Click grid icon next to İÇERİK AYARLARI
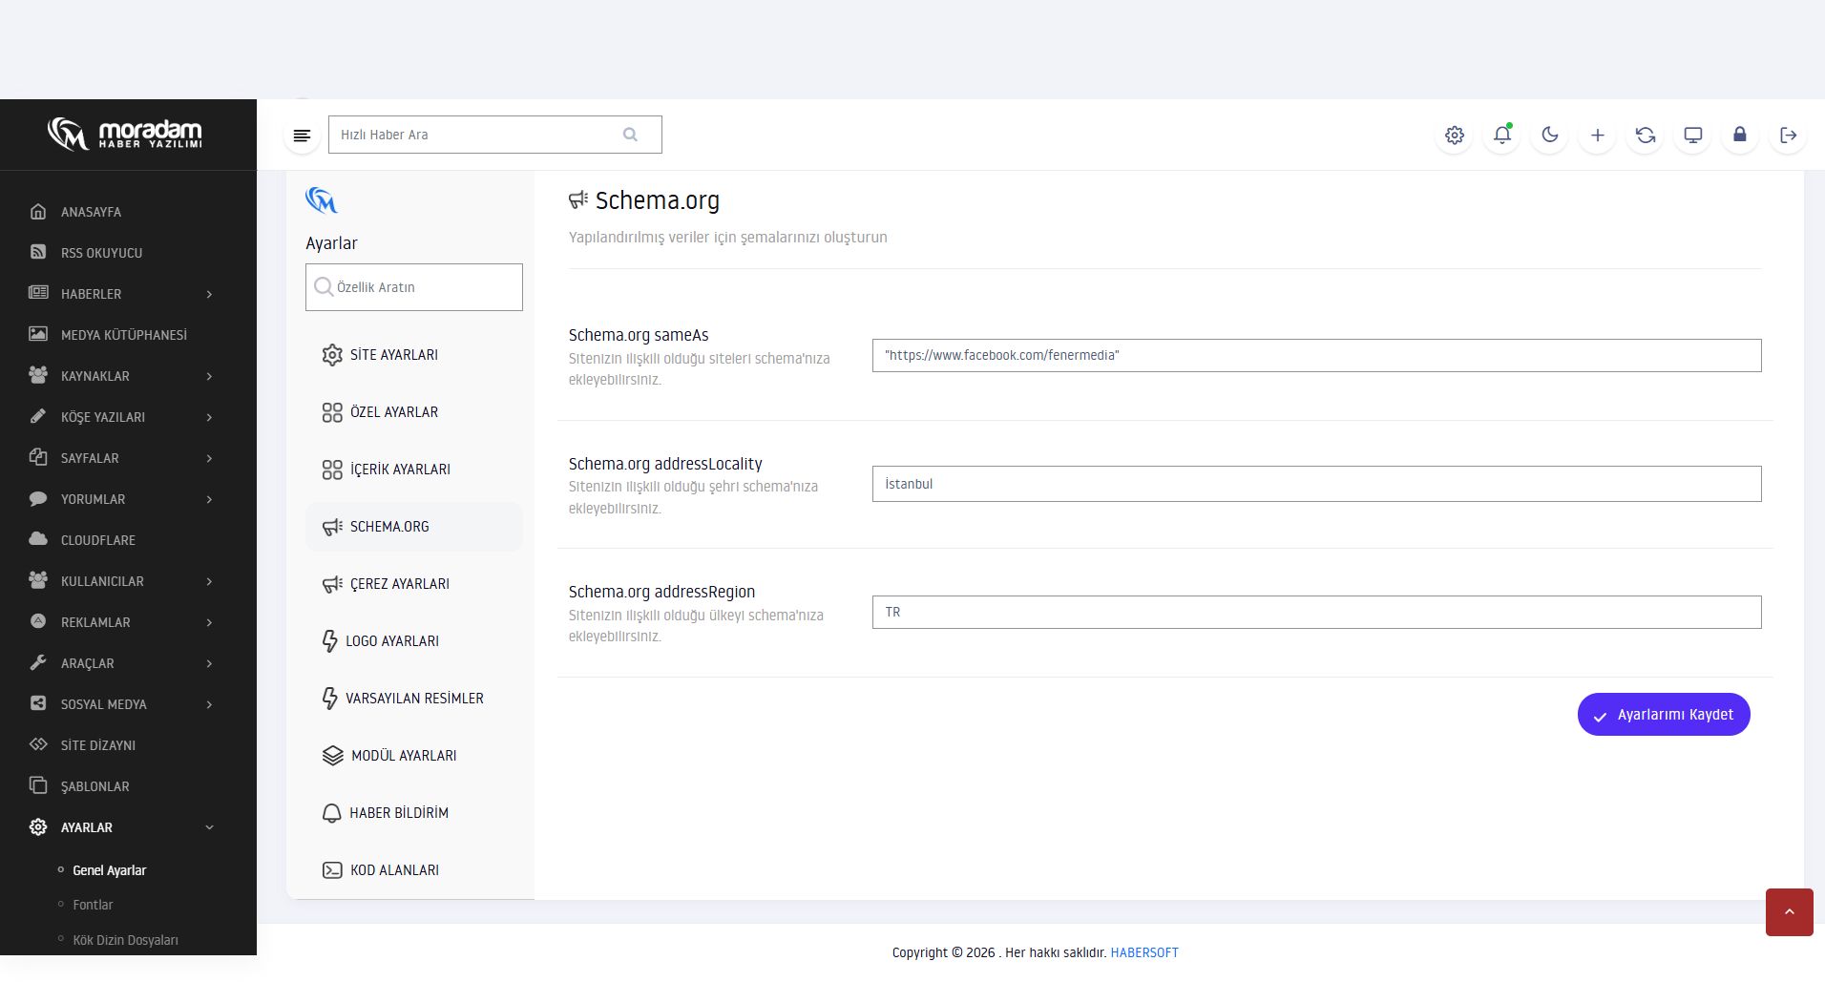 tap(331, 470)
